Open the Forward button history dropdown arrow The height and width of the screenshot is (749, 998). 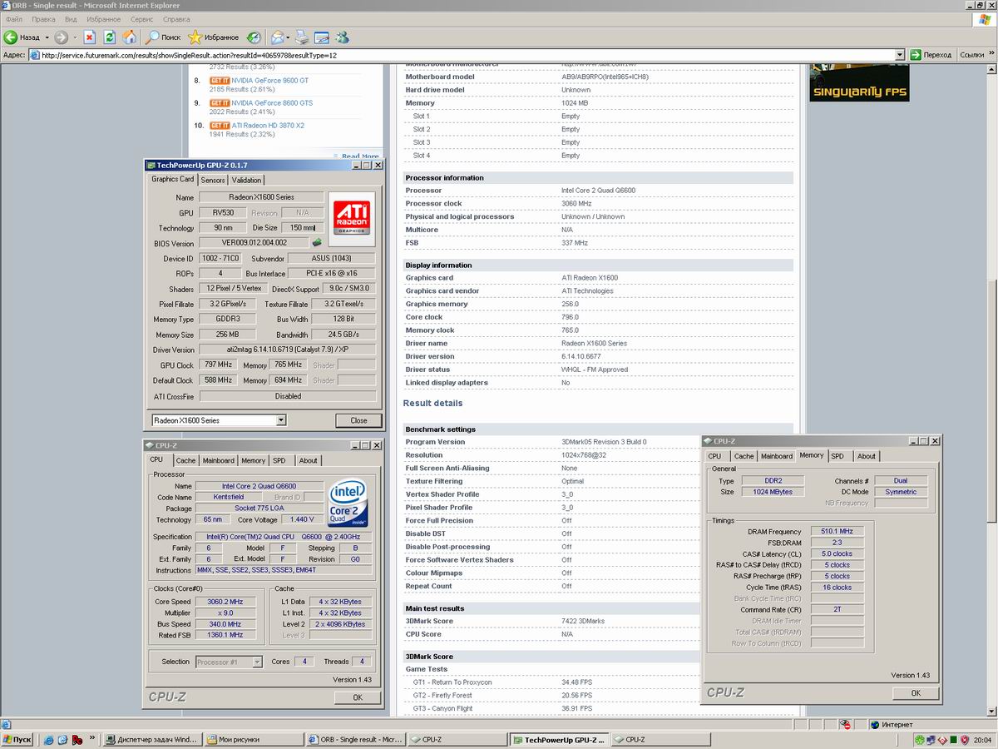(x=75, y=37)
